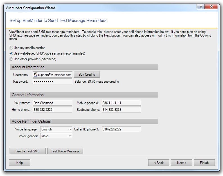Click into the Password field
Viewport: 223px width, 176px height.
(x=53, y=82)
